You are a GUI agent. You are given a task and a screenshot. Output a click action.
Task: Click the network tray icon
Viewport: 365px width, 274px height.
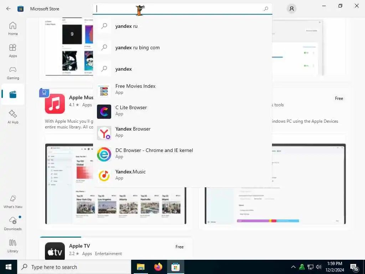[310, 267]
